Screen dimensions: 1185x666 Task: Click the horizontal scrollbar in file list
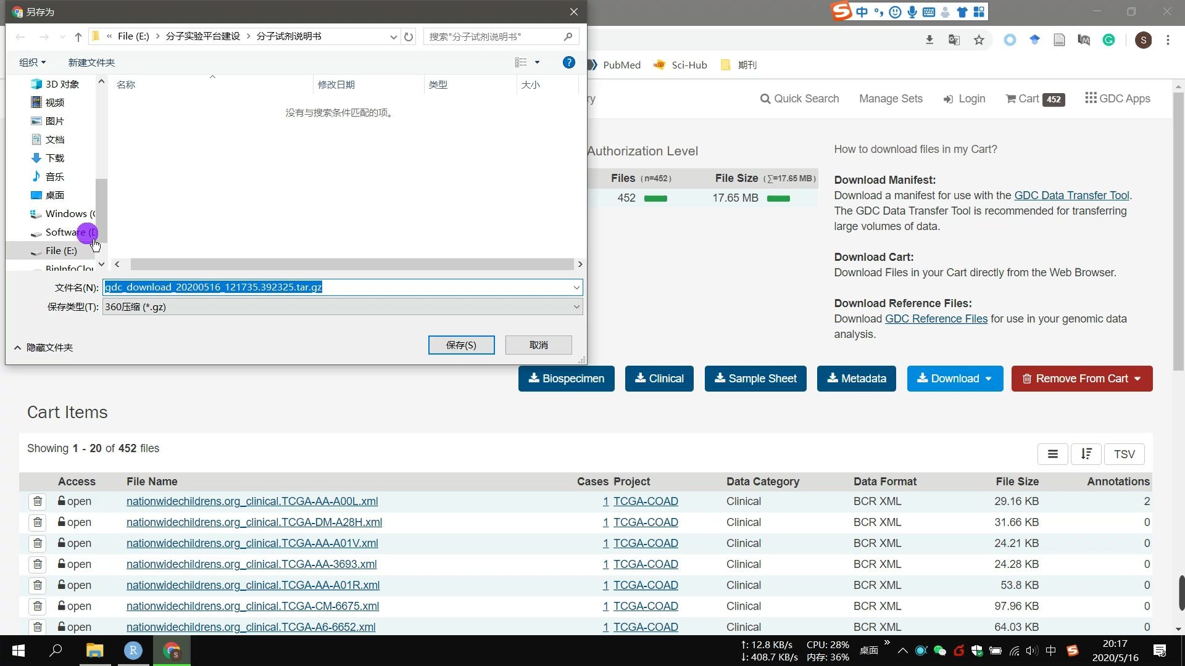352,264
